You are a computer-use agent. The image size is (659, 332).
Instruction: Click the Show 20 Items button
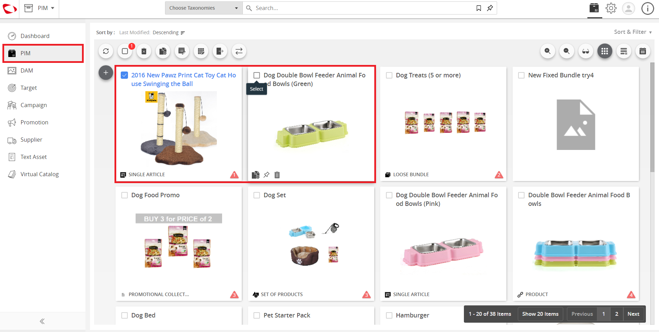point(540,314)
